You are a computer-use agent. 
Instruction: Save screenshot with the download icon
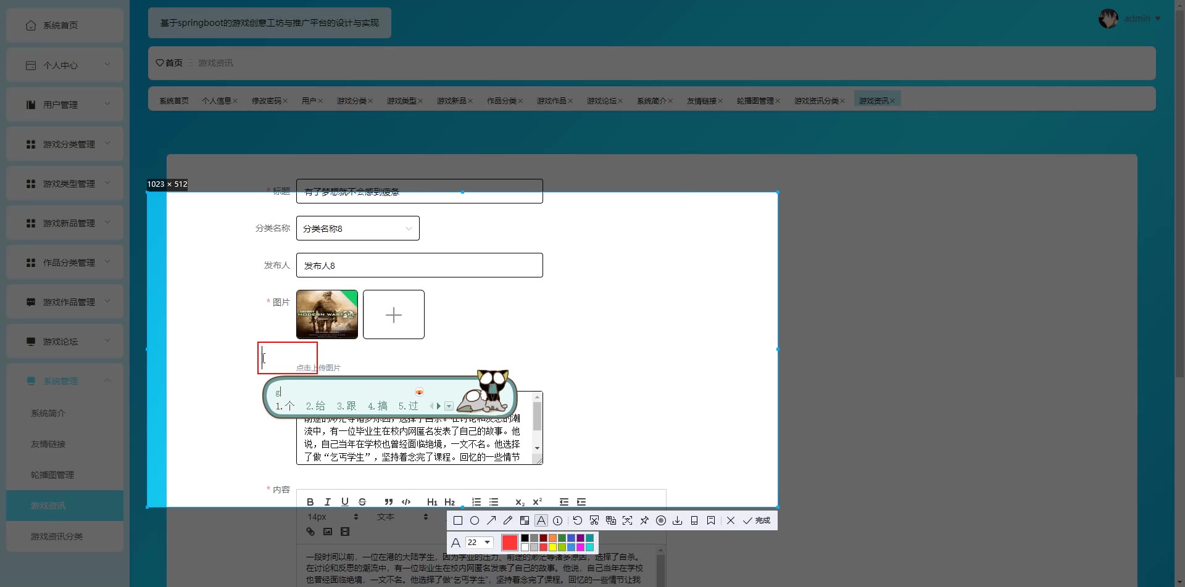pyautogui.click(x=678, y=520)
